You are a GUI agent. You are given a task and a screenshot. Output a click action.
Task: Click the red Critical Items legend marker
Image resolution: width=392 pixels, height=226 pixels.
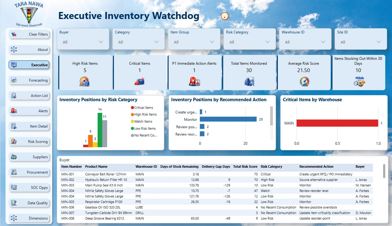[x=132, y=108]
